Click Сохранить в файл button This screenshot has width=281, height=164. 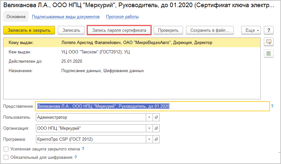click(210, 30)
